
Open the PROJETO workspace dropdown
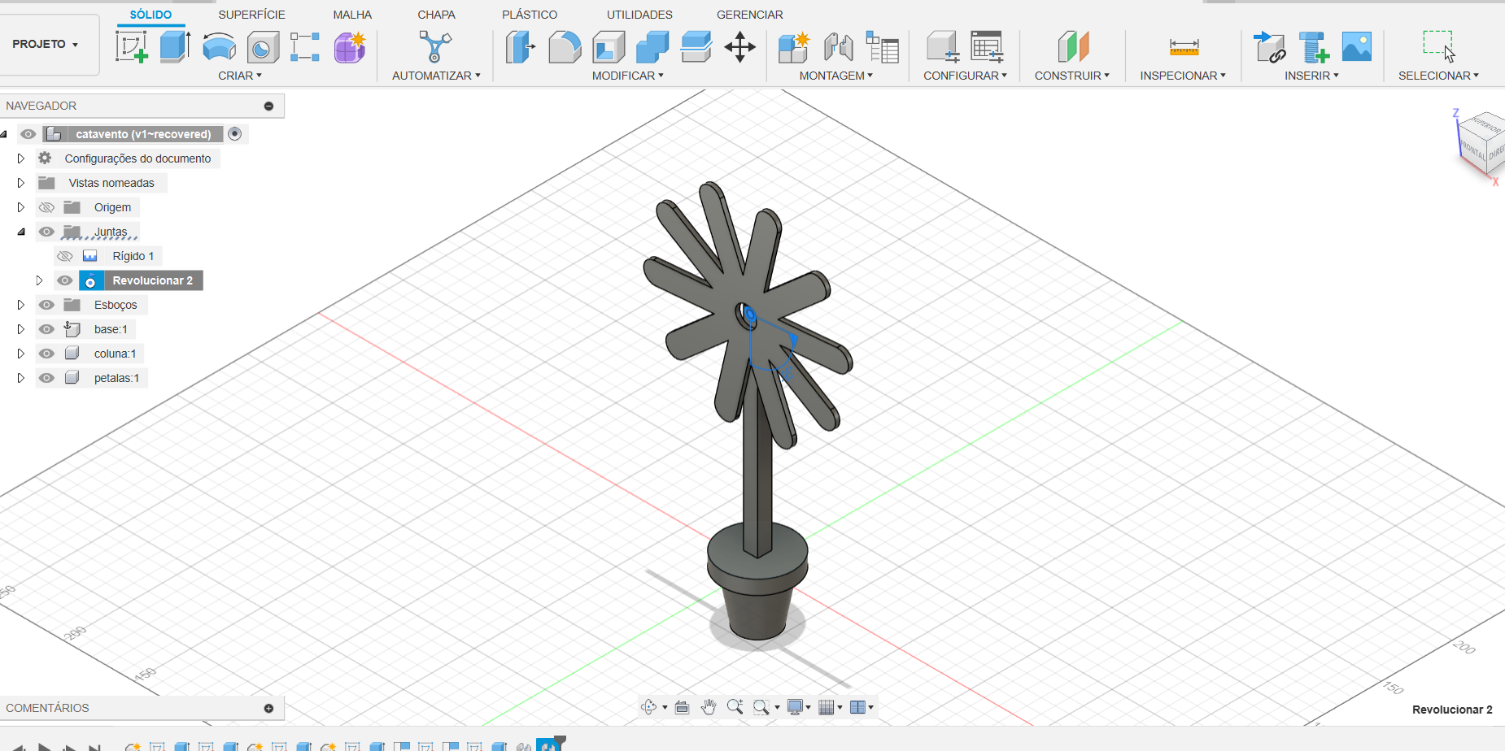coord(46,44)
